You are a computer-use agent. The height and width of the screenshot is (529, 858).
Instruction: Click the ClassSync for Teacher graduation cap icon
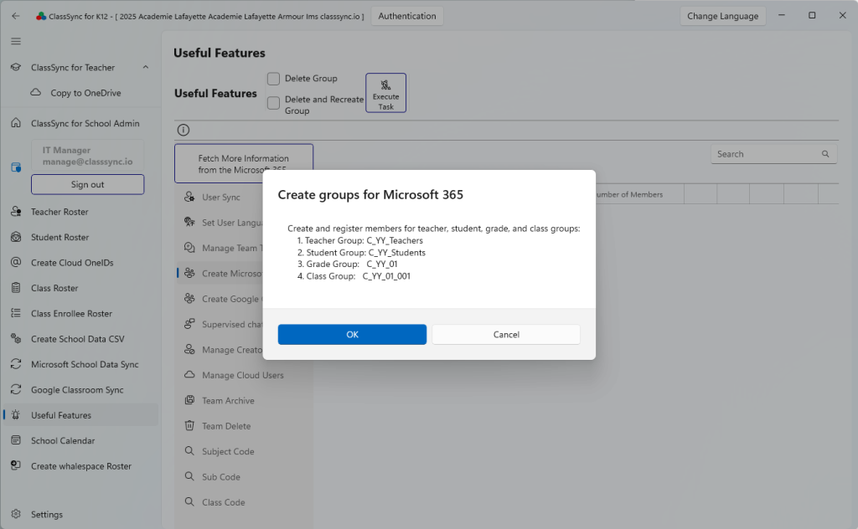(16, 67)
